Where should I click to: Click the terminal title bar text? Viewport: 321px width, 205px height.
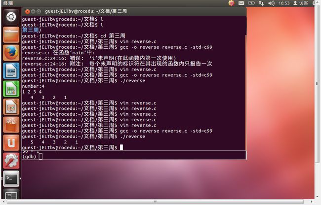[x=86, y=11]
